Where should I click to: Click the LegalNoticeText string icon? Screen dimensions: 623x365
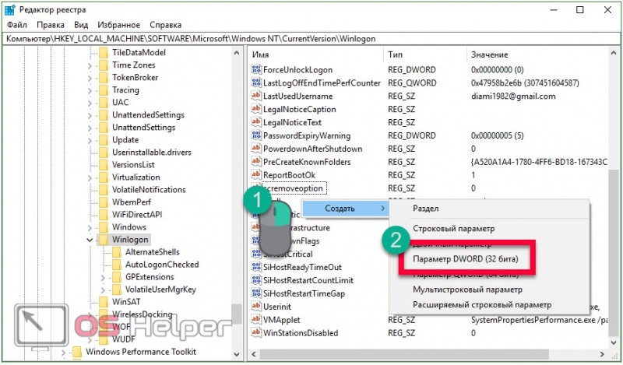[x=256, y=122]
